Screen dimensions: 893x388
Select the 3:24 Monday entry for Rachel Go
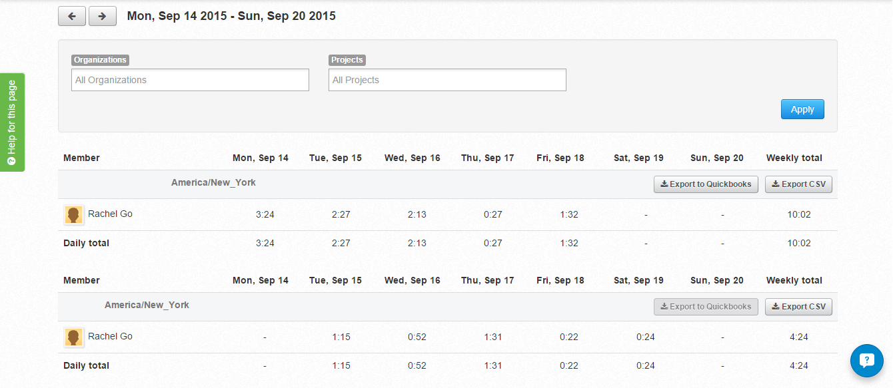click(x=265, y=215)
